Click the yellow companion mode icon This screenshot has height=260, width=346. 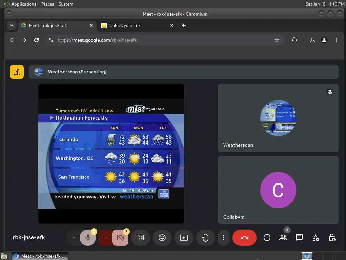(17, 72)
